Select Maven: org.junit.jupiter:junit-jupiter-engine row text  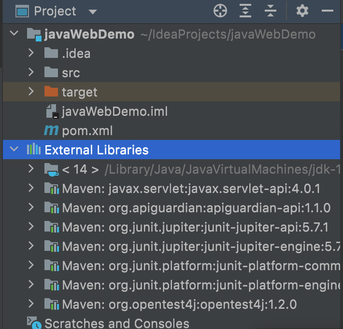pyautogui.click(x=201, y=246)
